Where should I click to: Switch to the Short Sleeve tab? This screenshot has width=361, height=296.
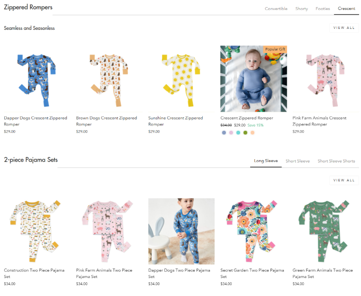click(298, 161)
